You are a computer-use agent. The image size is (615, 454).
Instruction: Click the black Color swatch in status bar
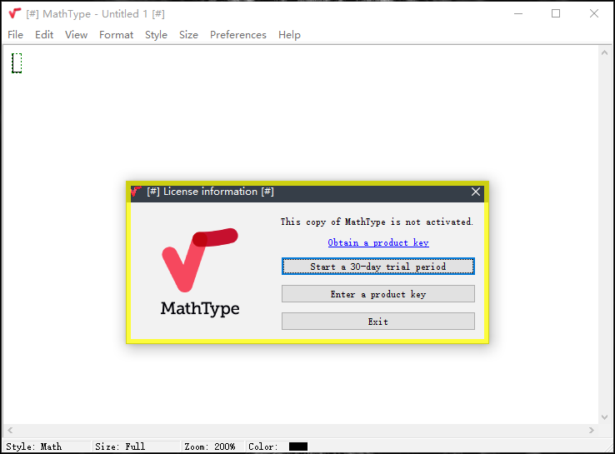[298, 447]
